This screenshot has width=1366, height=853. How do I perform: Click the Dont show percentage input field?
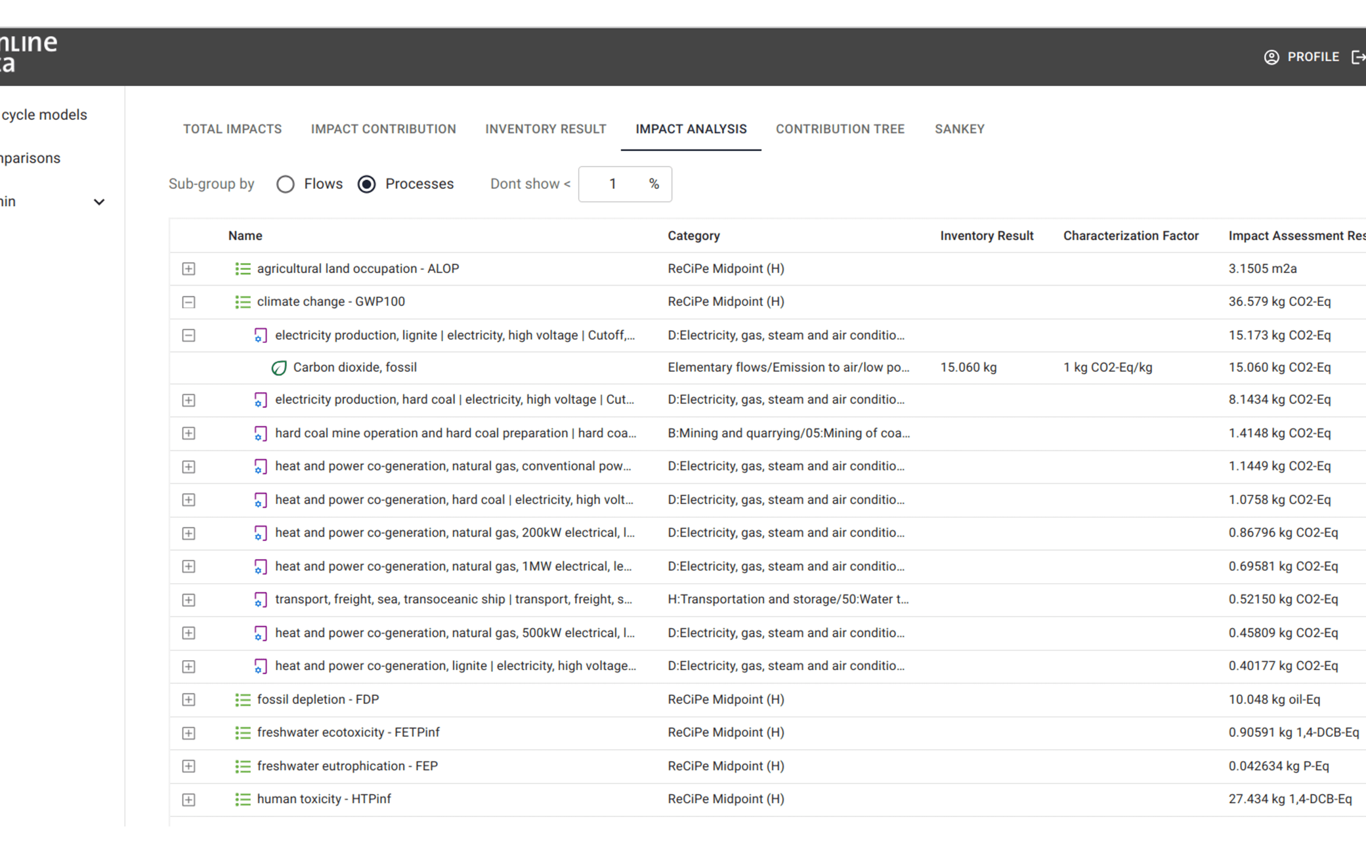coord(625,184)
